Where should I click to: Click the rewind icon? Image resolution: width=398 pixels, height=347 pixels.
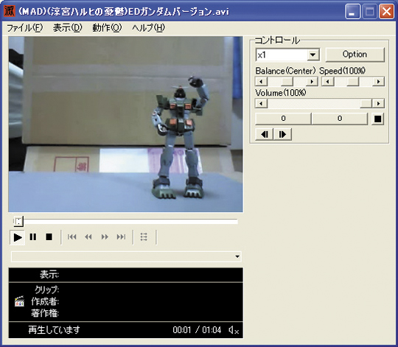point(88,237)
